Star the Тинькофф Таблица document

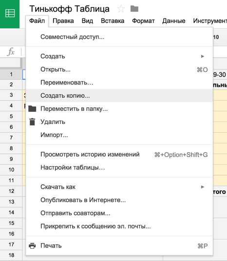pos(121,9)
